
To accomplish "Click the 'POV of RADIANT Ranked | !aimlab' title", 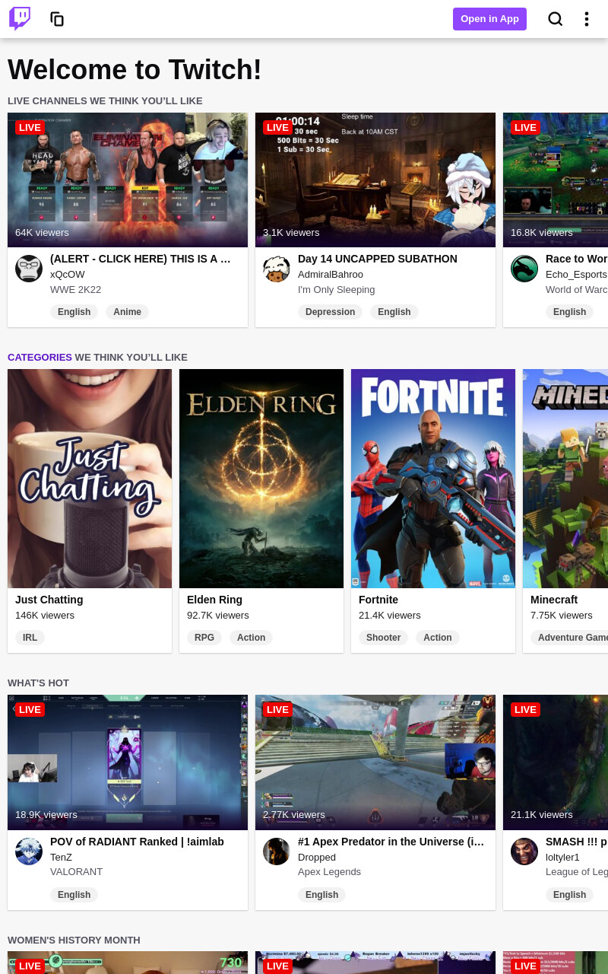I will [137, 842].
